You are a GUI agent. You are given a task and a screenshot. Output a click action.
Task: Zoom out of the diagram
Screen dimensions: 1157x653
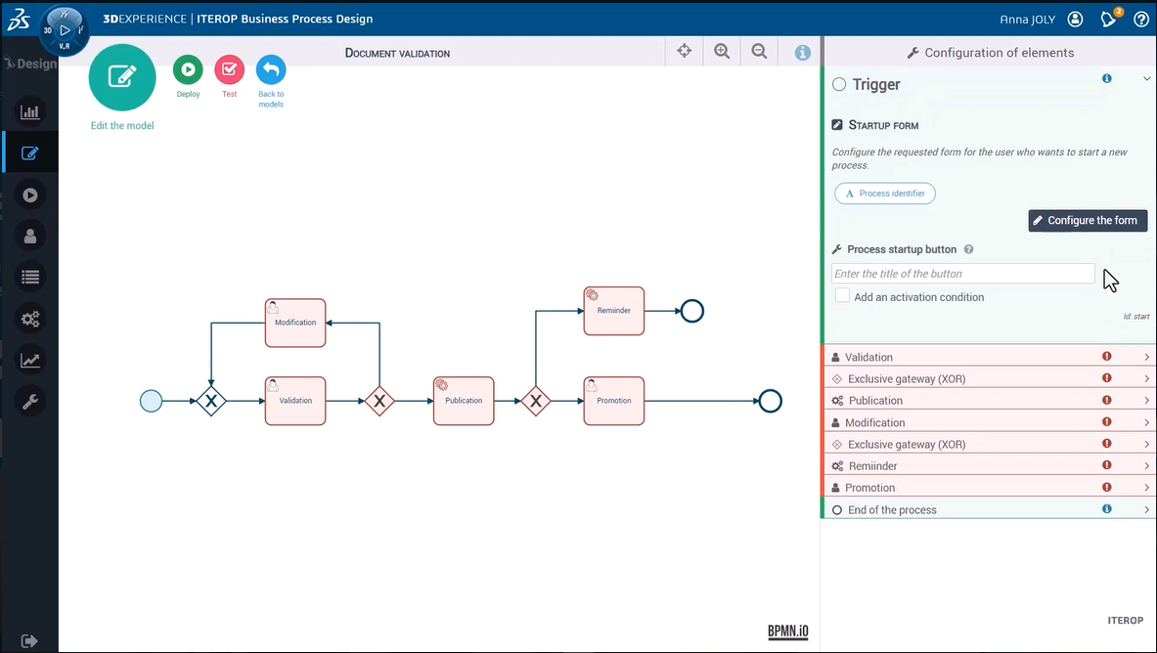pos(759,51)
